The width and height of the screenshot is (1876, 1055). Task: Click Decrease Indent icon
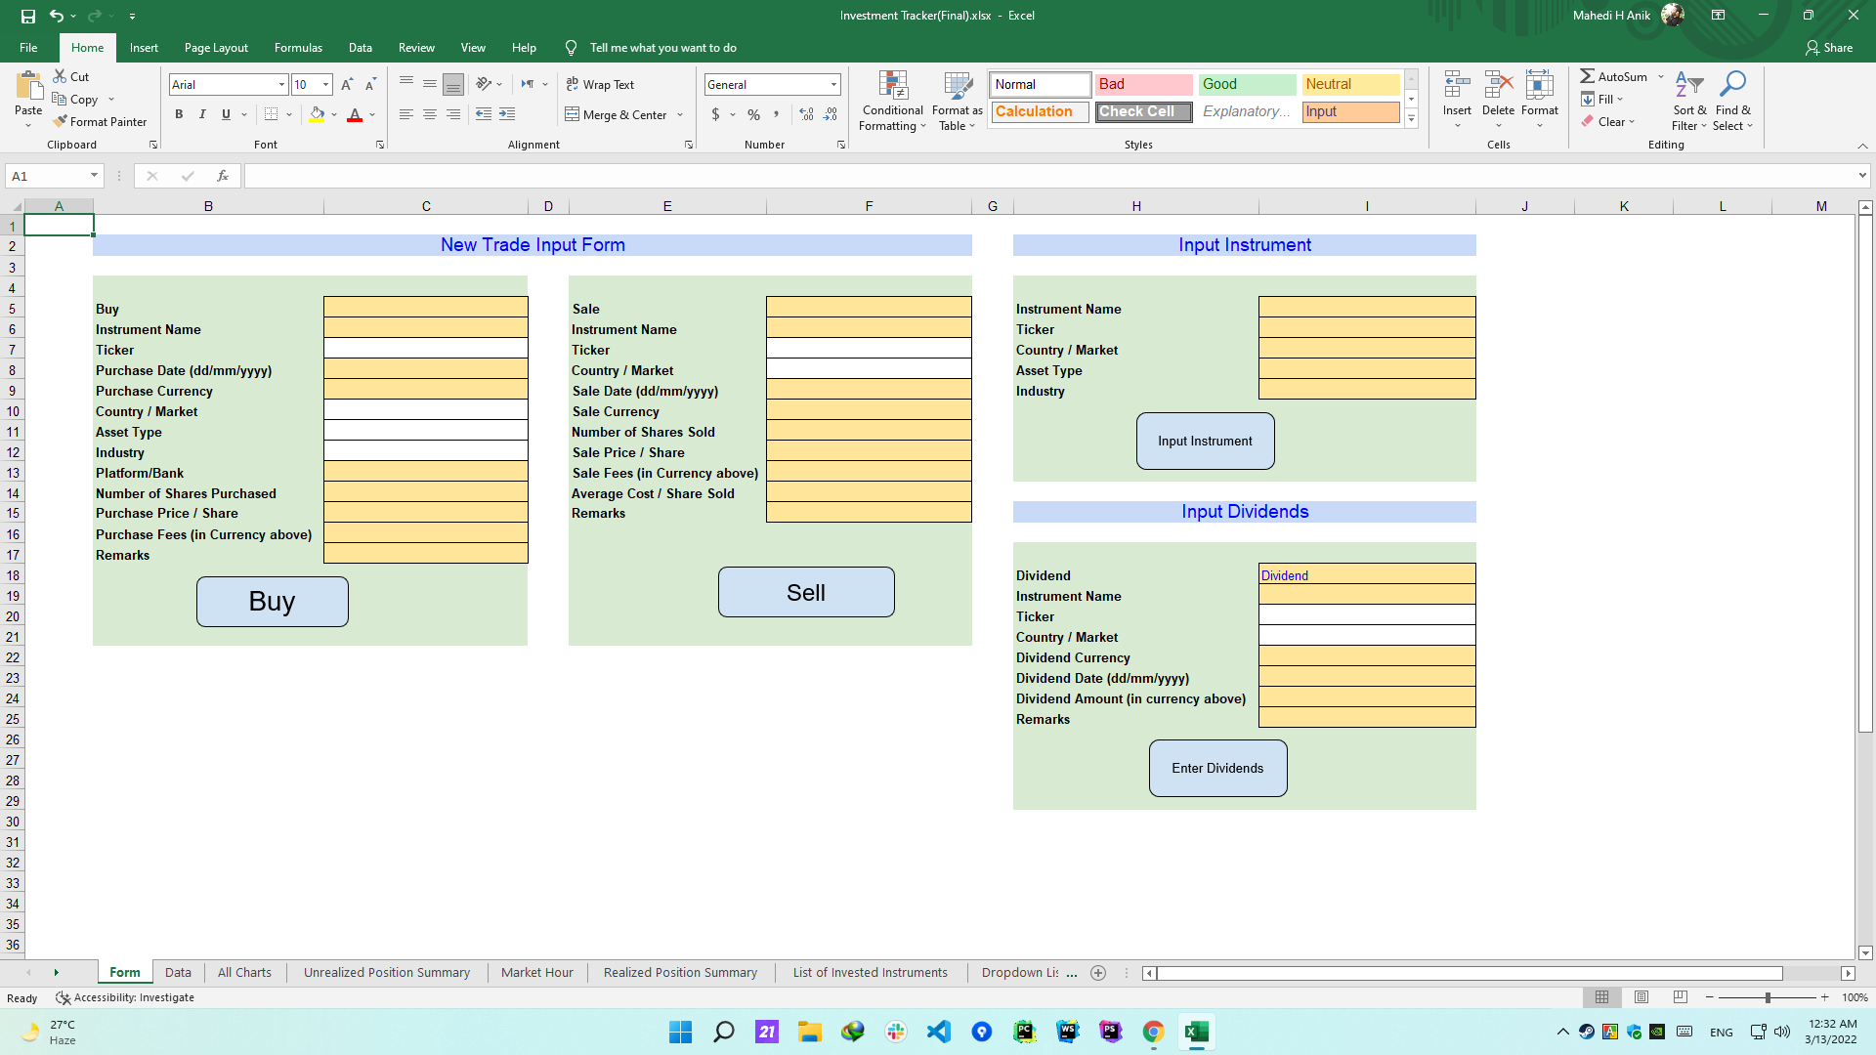tap(484, 114)
